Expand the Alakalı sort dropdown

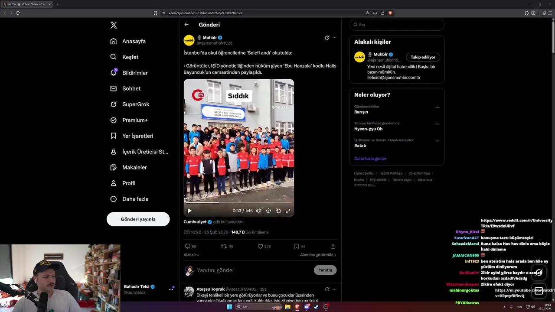(x=191, y=255)
